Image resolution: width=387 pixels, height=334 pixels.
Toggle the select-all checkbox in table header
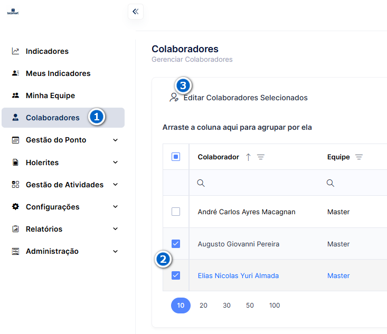pos(176,157)
